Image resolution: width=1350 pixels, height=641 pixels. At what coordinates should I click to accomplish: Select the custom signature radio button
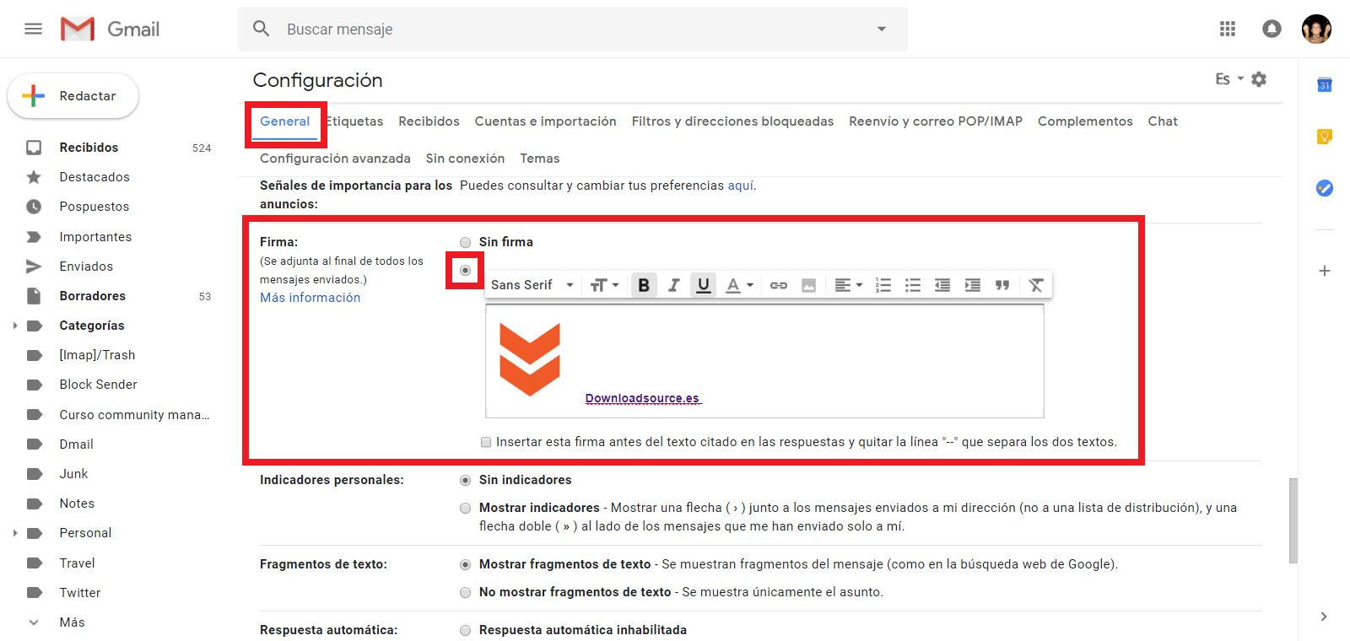click(x=465, y=270)
